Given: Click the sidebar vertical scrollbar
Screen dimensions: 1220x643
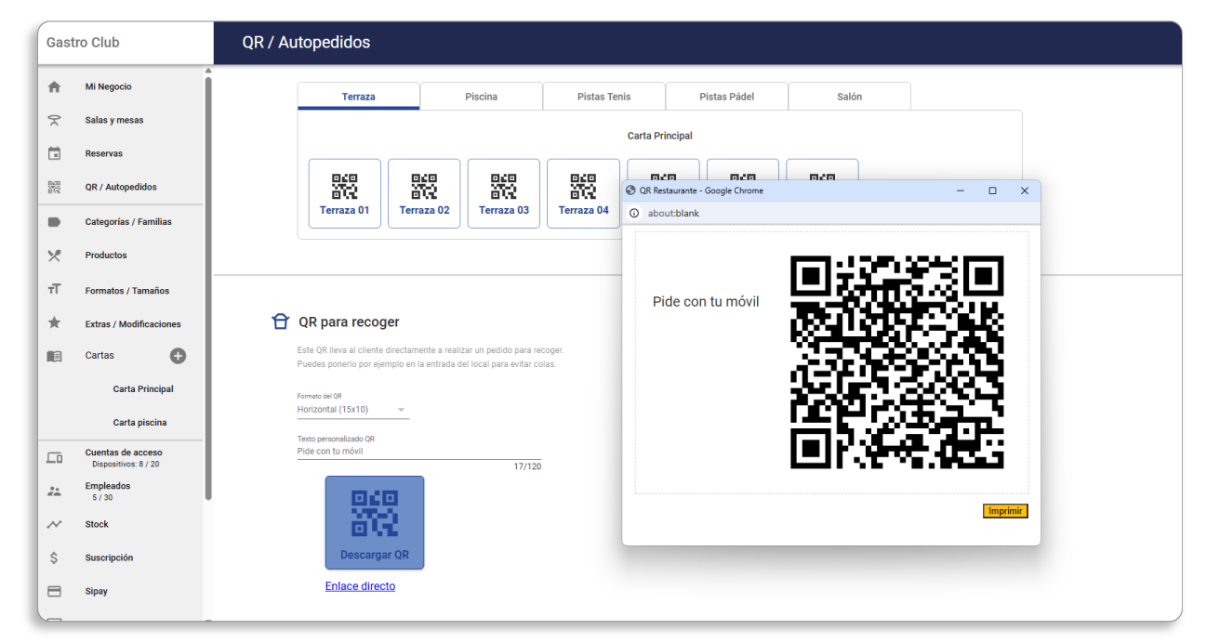Looking at the screenshot, I should coord(208,288).
